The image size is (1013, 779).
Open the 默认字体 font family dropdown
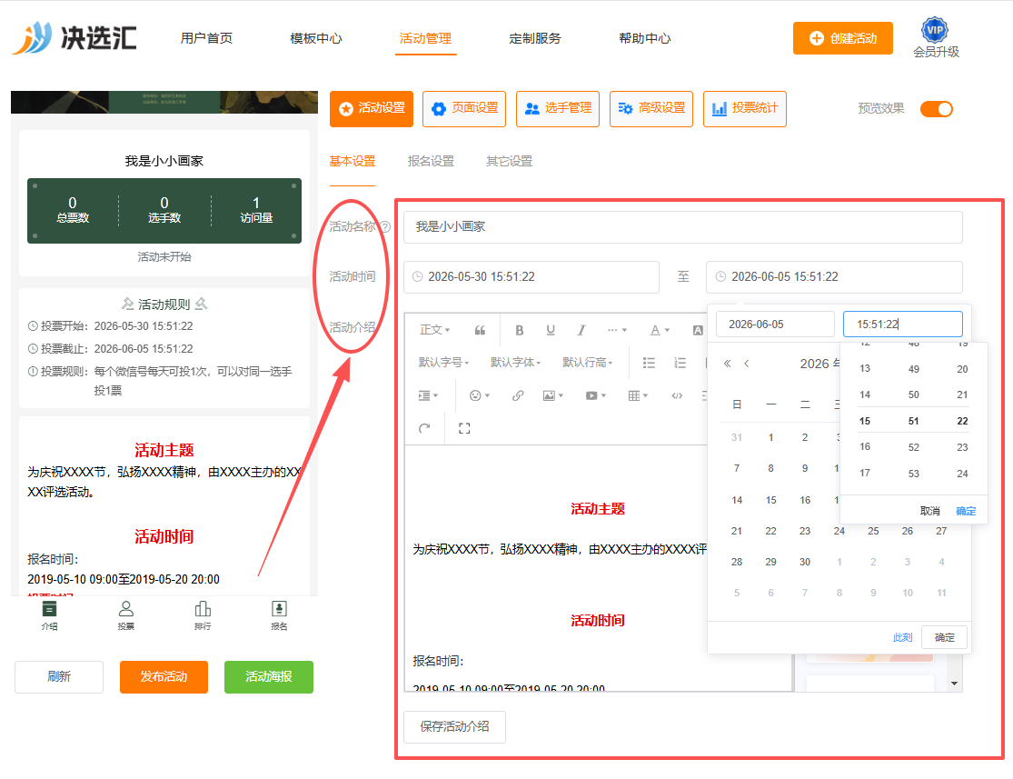[515, 363]
